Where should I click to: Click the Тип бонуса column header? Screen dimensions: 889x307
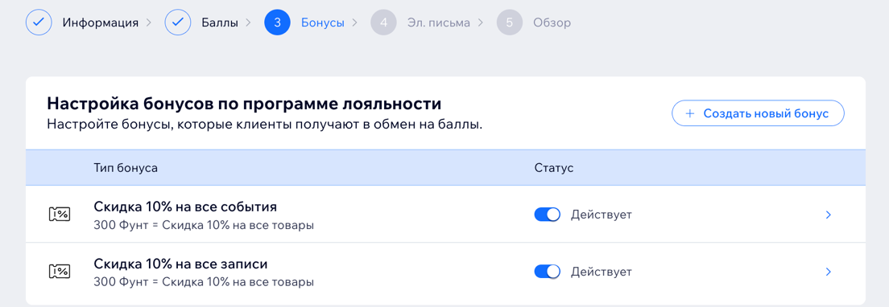point(126,168)
